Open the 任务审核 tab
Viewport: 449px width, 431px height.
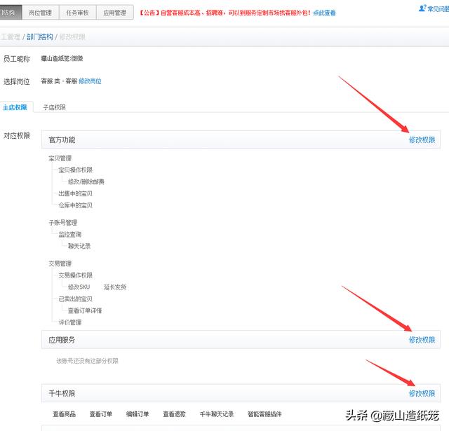(78, 13)
